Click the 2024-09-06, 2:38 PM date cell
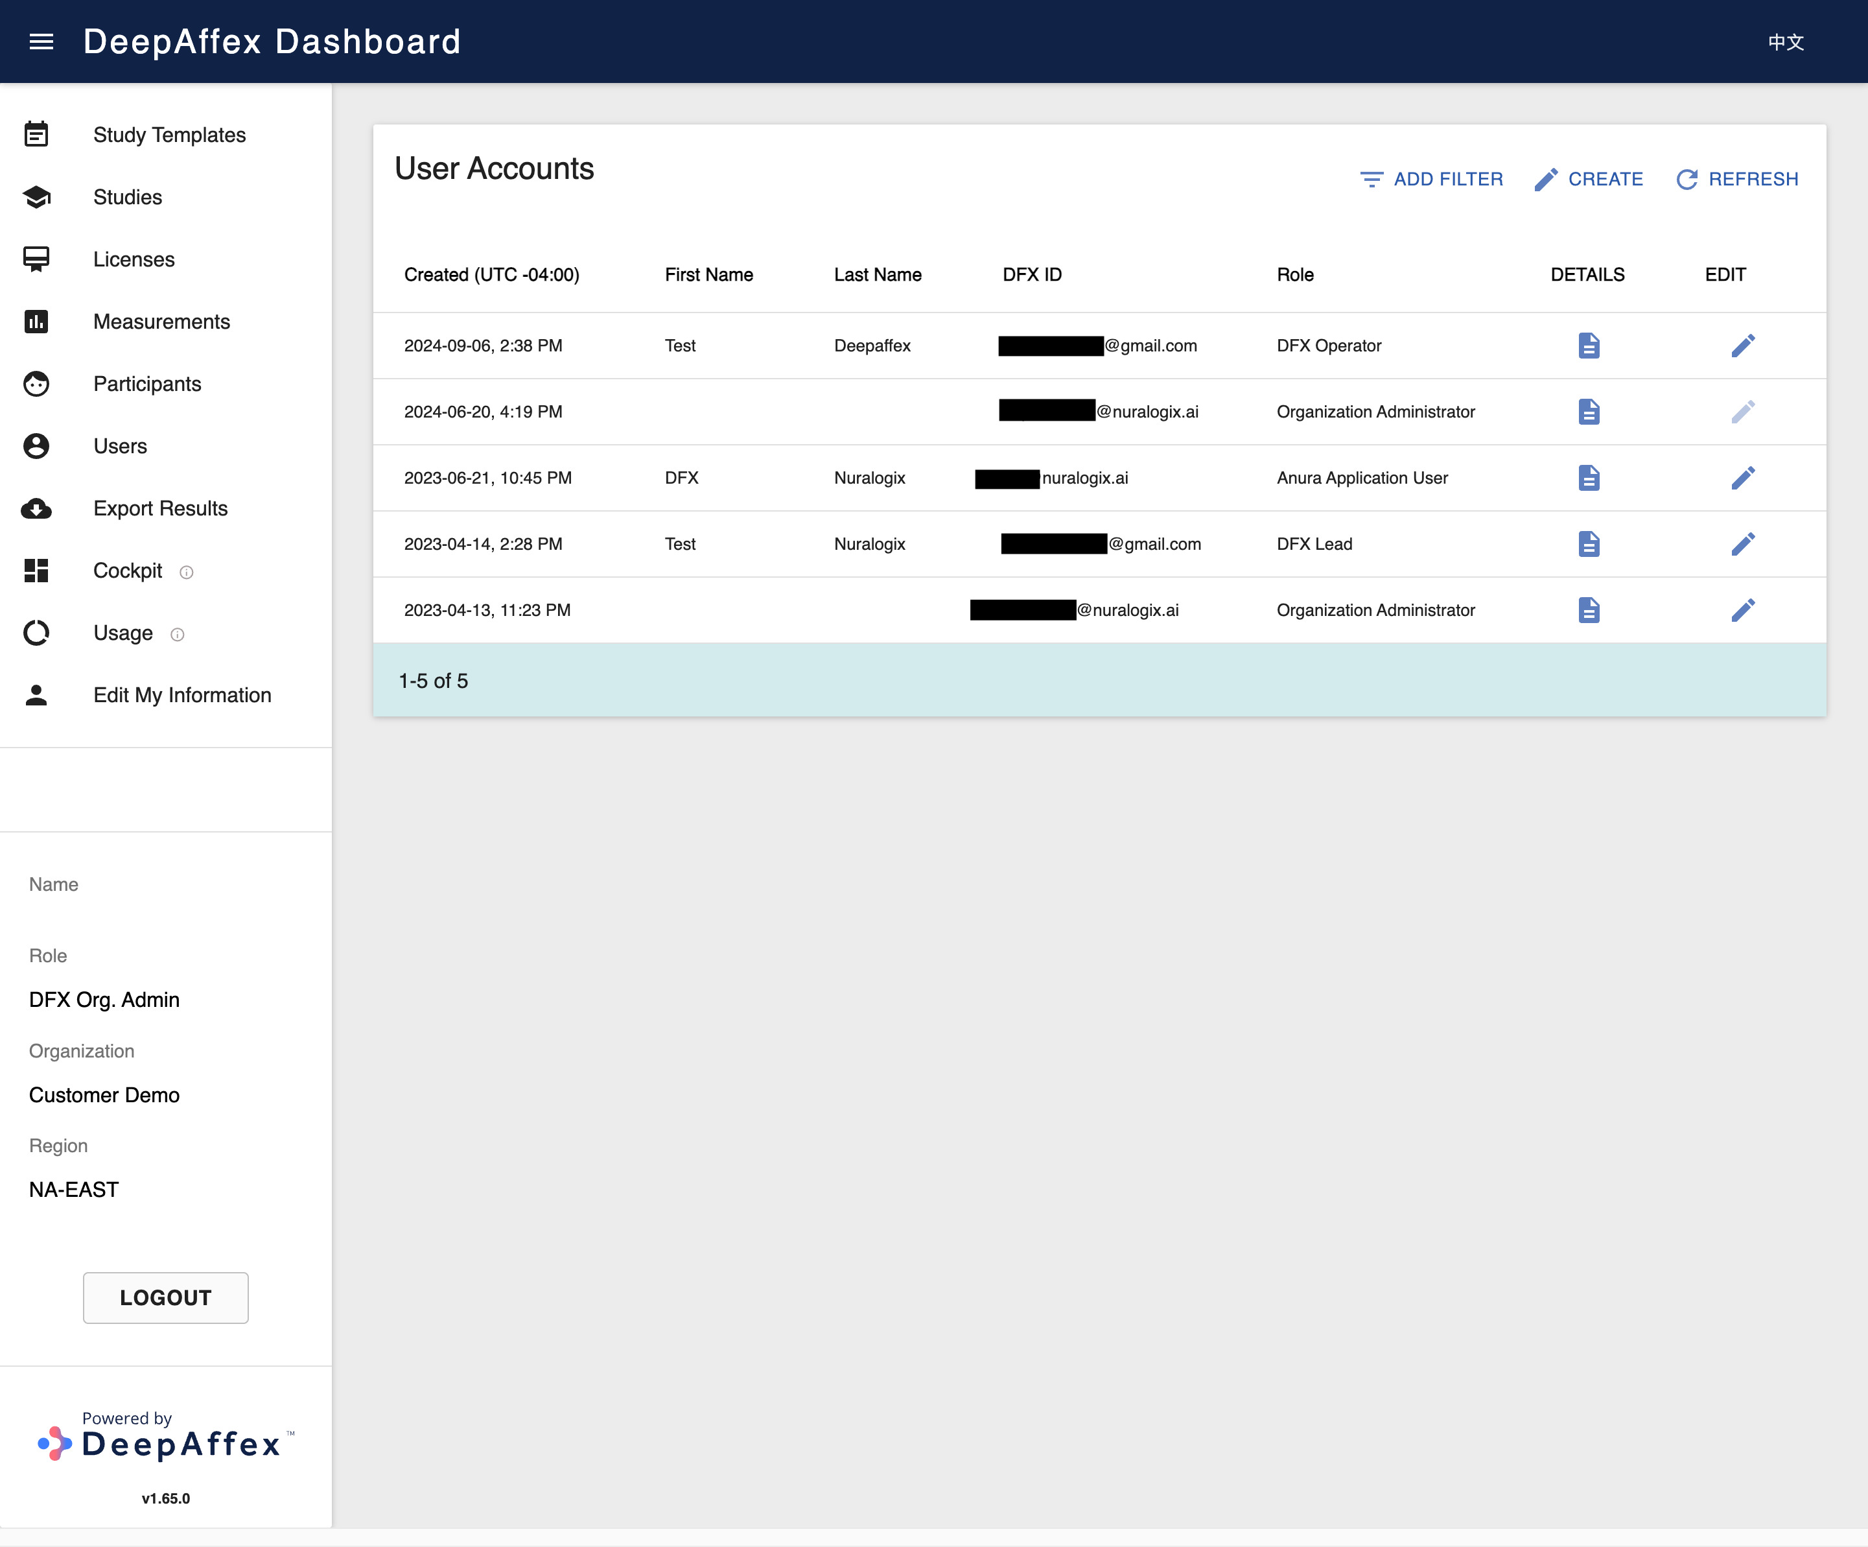 pos(483,345)
